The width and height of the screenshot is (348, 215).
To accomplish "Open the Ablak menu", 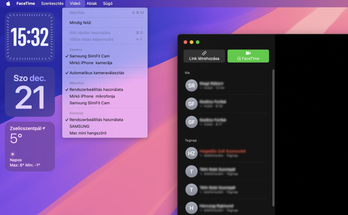I will click(92, 3).
